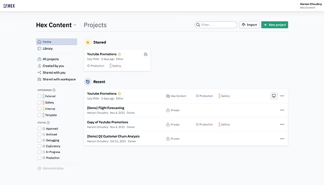Click the Recent section clock icon
Image resolution: width=324 pixels, height=185 pixels.
pyautogui.click(x=87, y=82)
